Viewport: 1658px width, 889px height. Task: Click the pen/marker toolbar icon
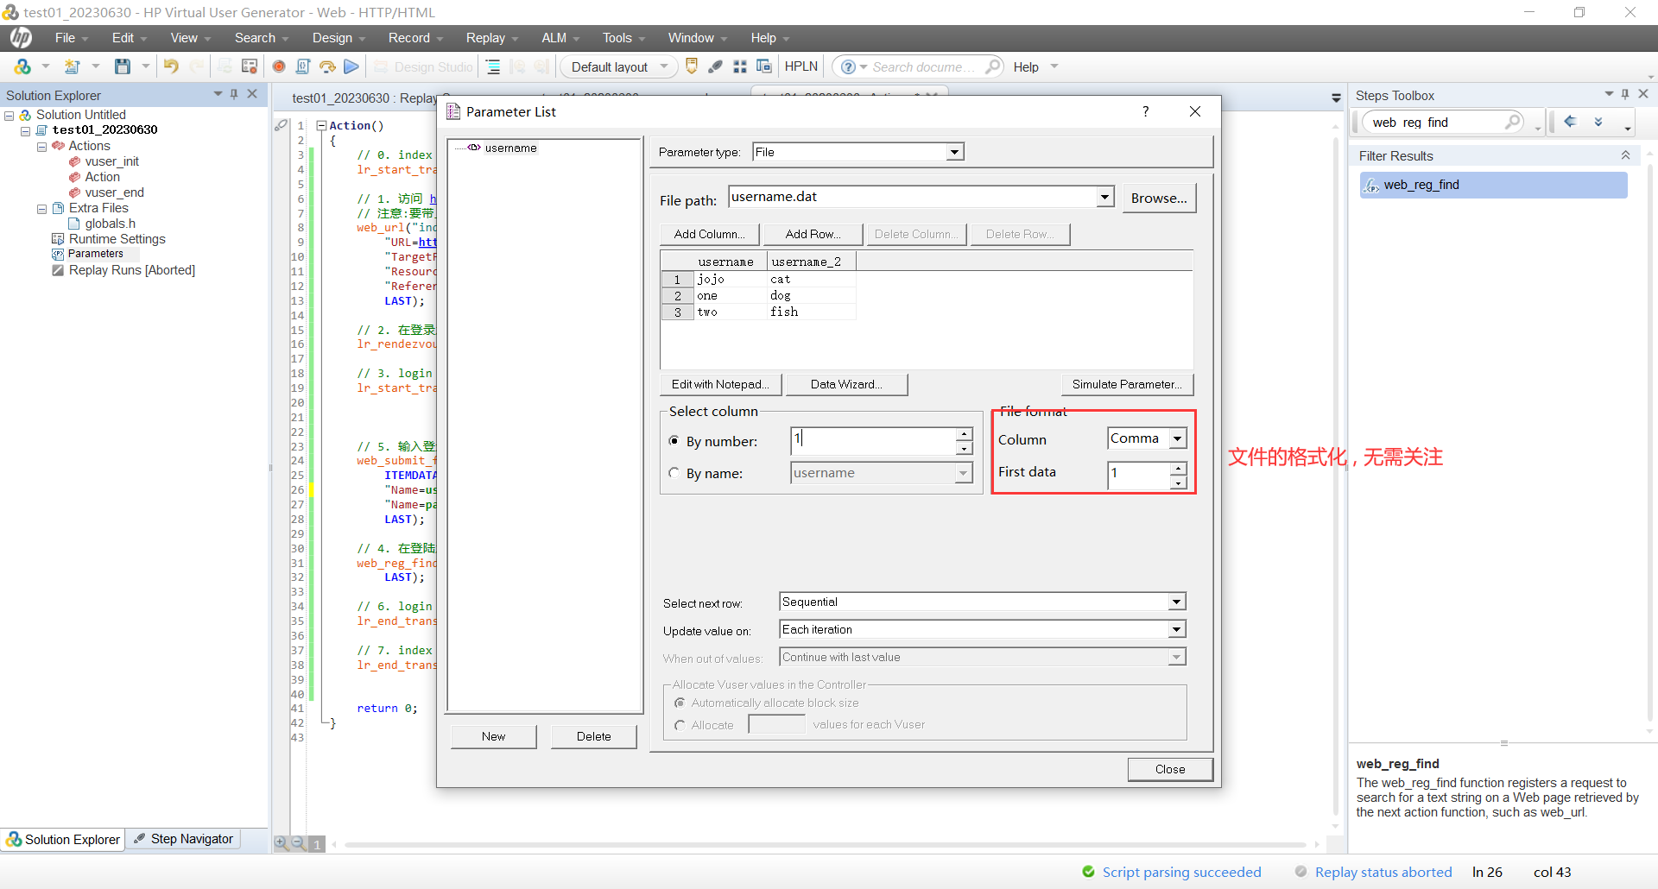715,66
